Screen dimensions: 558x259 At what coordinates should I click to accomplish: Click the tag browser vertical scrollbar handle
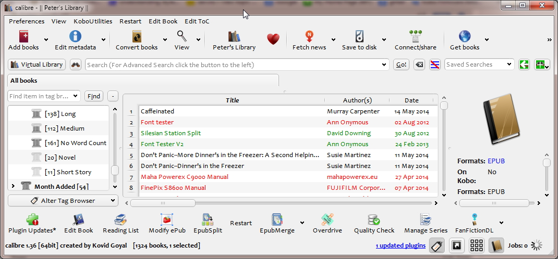pos(115,170)
